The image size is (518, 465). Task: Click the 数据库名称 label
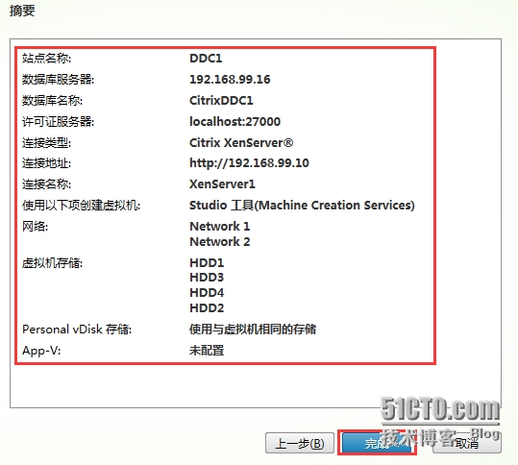pos(52,100)
